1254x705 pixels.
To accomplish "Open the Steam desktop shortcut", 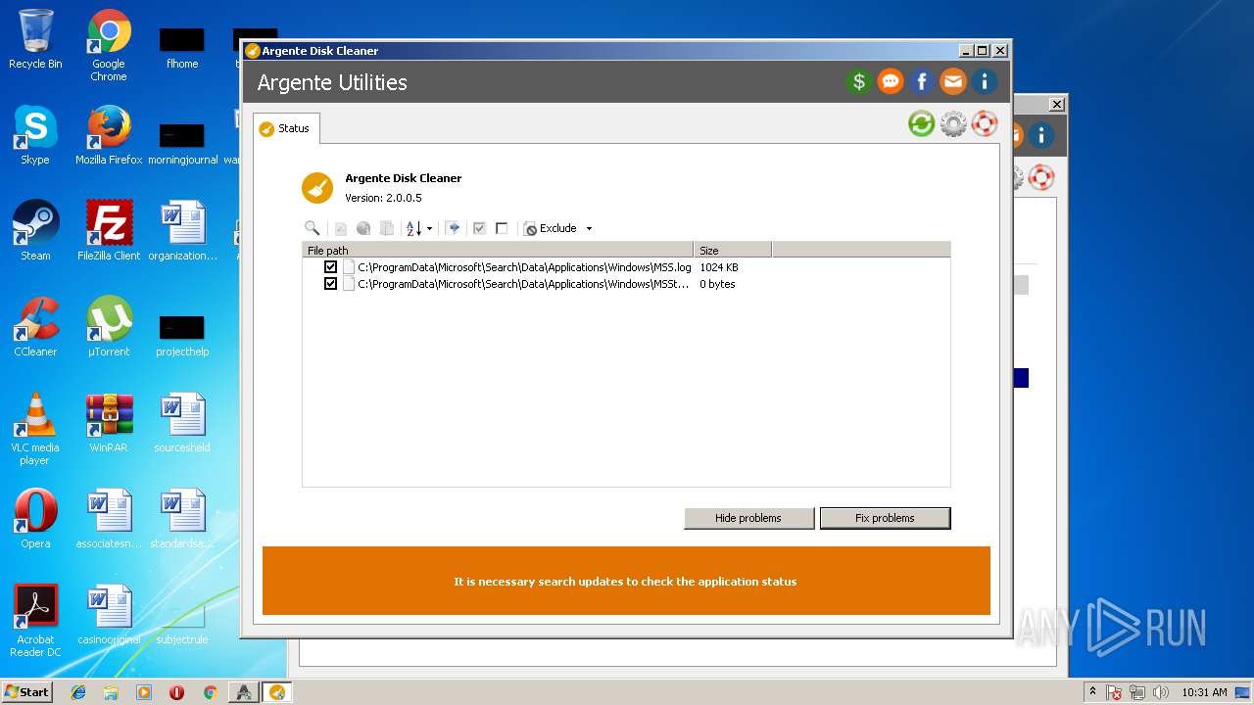I will 35,231.
